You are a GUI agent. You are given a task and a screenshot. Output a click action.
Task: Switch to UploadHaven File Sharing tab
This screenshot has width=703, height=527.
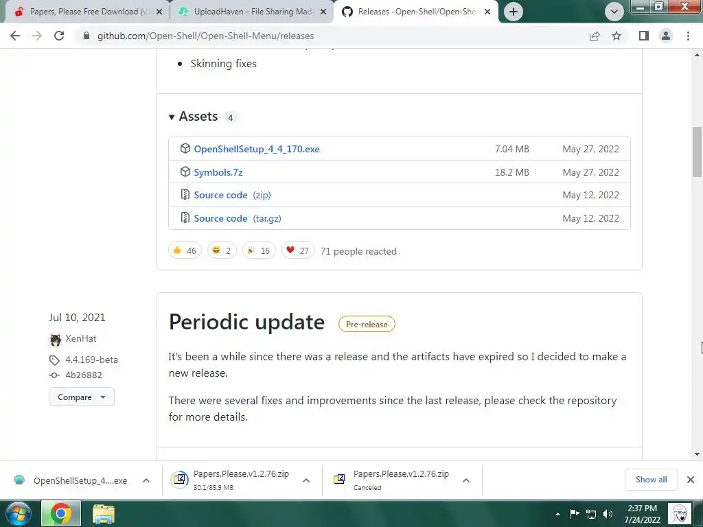[x=251, y=12]
